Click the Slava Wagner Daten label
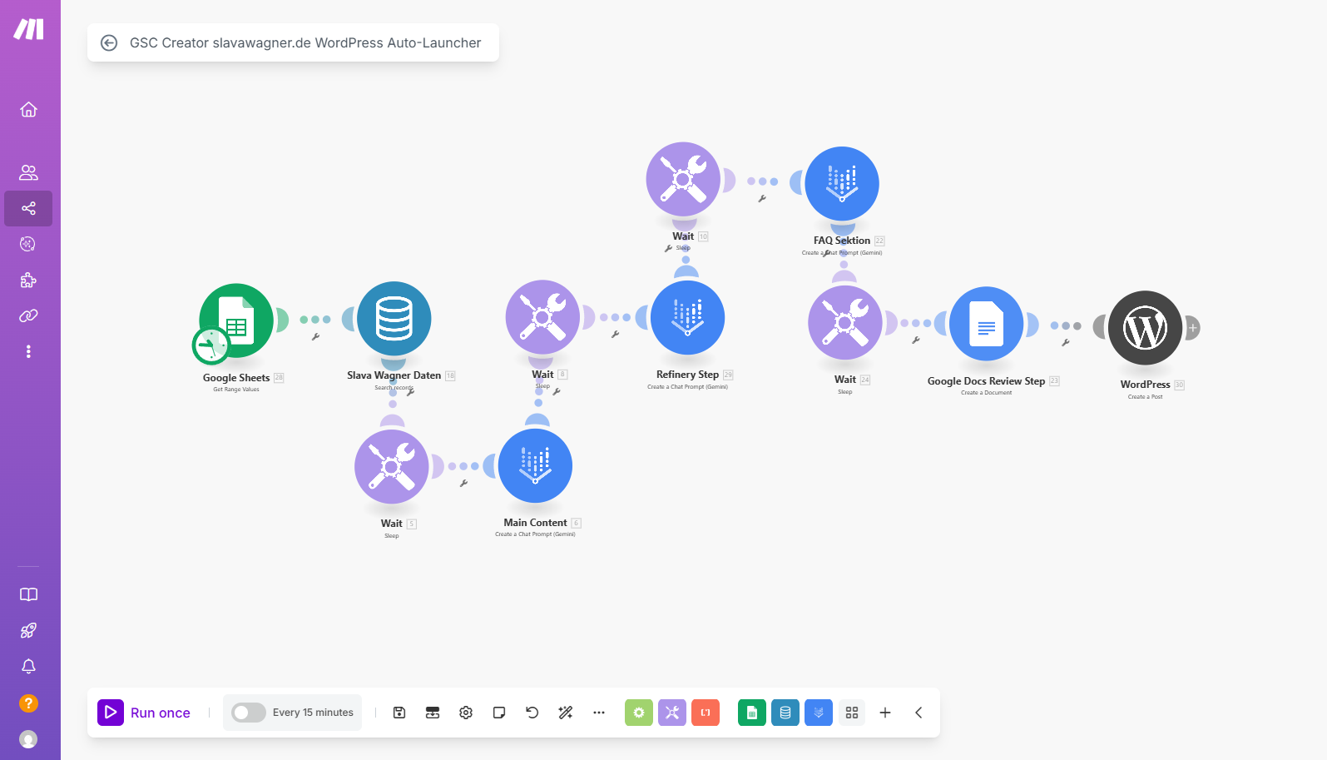 click(x=394, y=375)
